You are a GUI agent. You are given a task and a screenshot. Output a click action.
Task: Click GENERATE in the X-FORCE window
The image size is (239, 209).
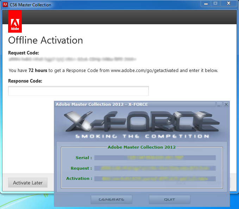coord(112,200)
